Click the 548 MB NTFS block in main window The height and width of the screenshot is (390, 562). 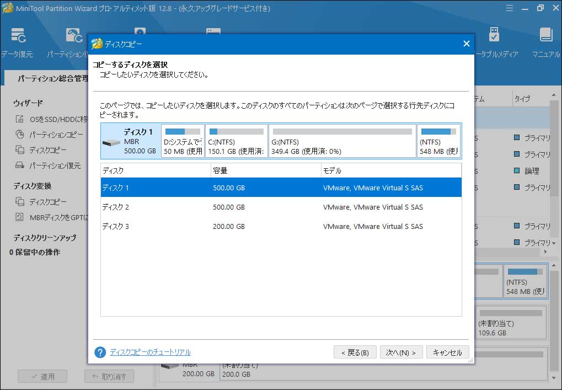coord(526,281)
